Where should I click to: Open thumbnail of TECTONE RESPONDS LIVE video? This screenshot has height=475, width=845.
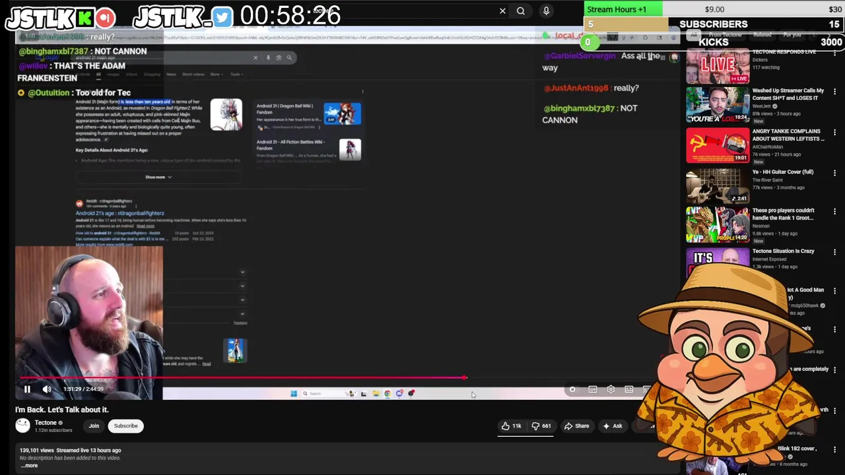[x=718, y=66]
